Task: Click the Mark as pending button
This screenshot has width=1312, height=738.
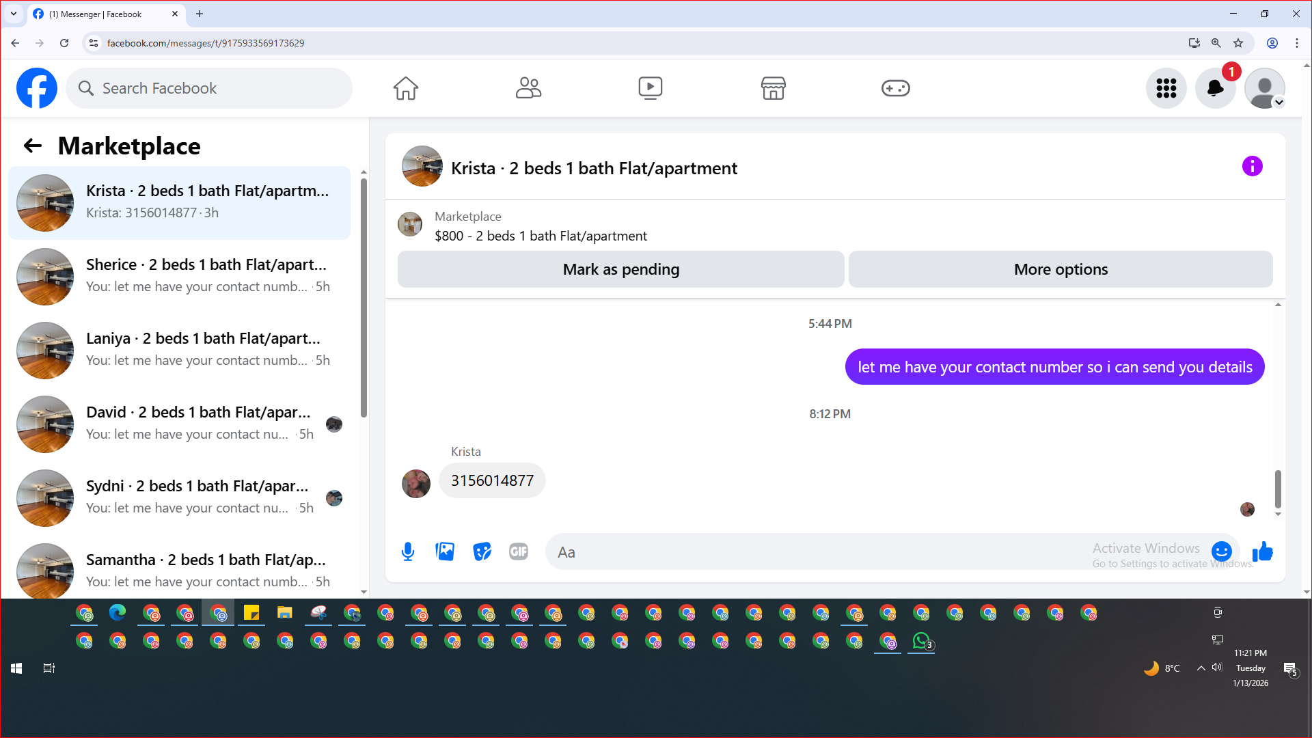Action: [620, 269]
